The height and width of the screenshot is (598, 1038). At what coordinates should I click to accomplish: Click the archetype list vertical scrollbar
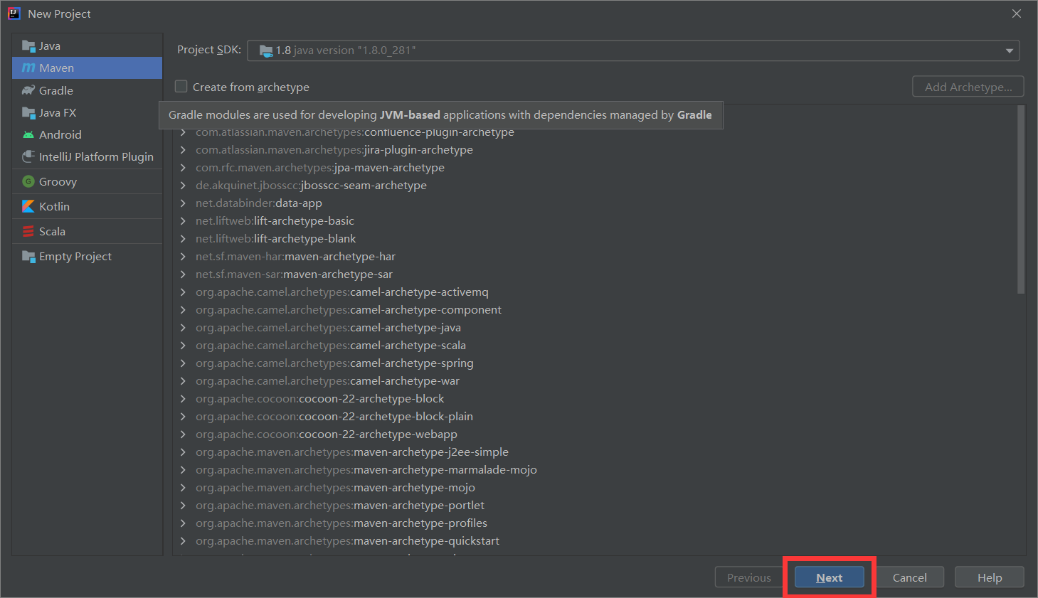click(x=1021, y=199)
